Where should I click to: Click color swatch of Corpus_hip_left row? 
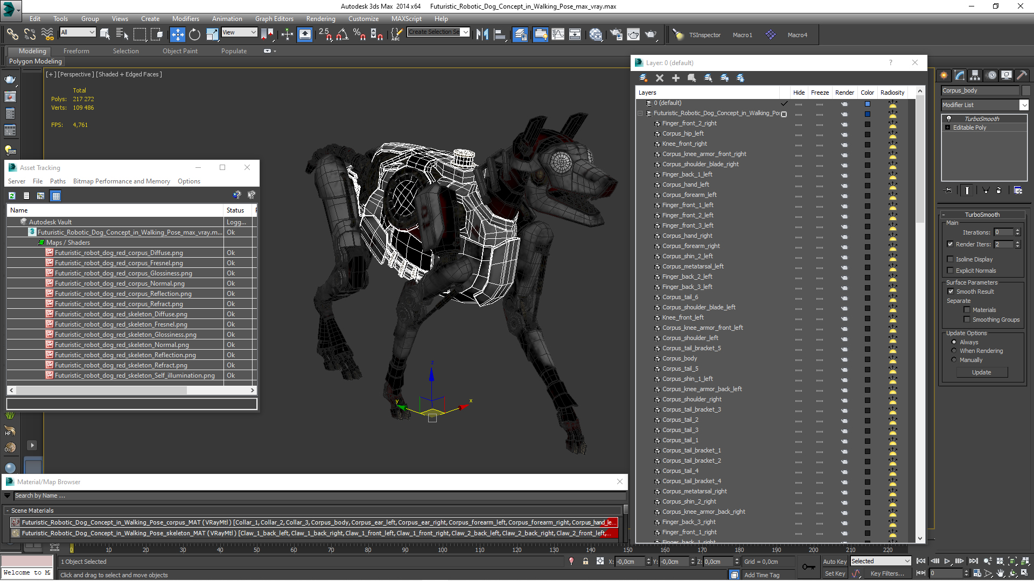(x=867, y=134)
